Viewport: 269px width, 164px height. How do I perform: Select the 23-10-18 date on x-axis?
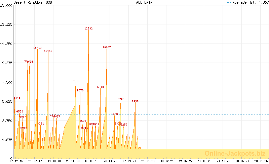73,161
